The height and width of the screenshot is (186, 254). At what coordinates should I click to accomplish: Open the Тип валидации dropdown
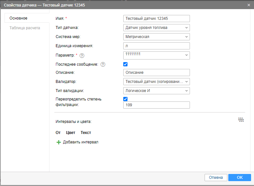156,91
